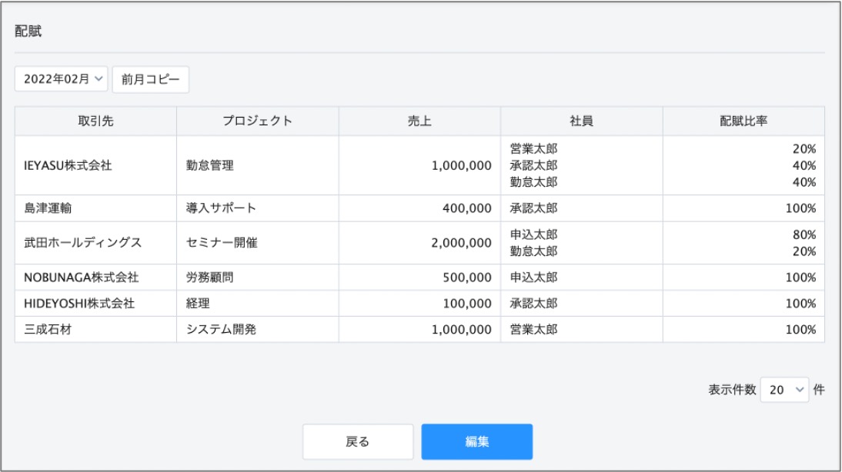Click the 取引先 column header
The width and height of the screenshot is (842, 472).
[95, 121]
